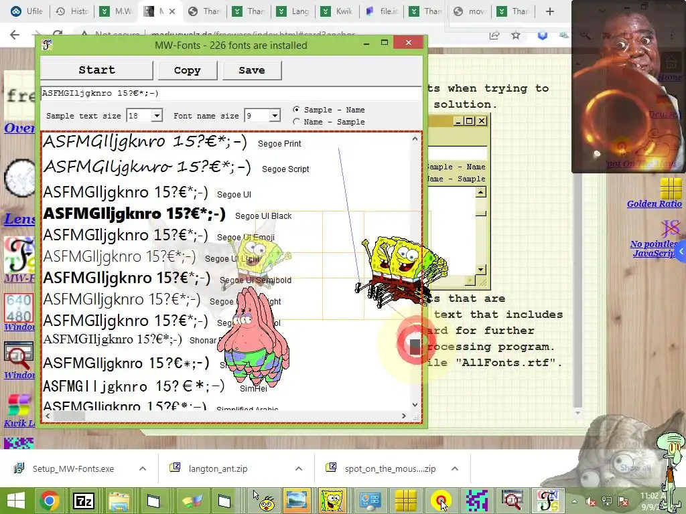Open 7-Zip from taskbar

click(84, 501)
